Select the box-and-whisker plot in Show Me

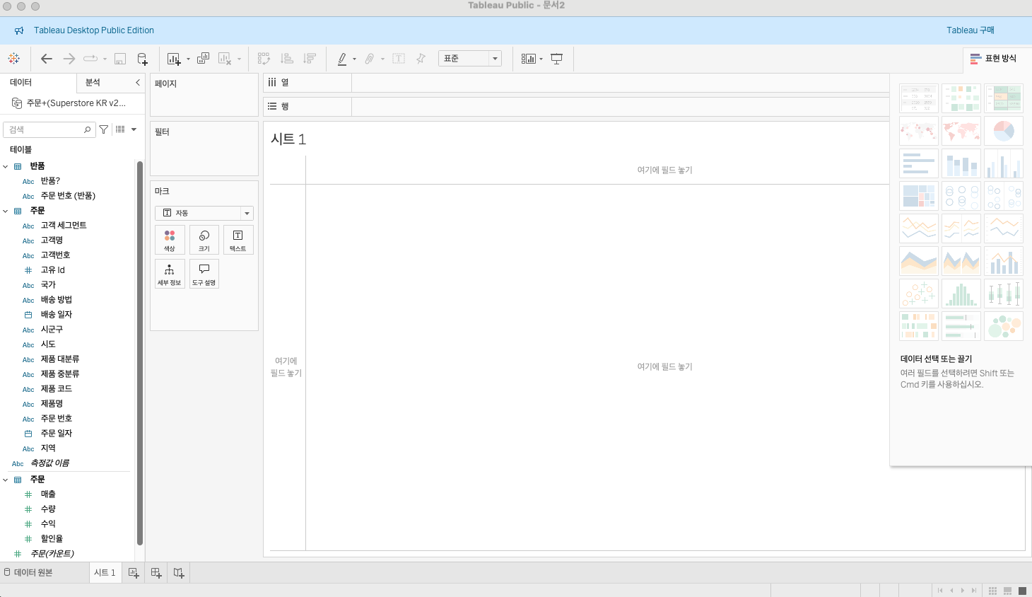[x=1004, y=294]
